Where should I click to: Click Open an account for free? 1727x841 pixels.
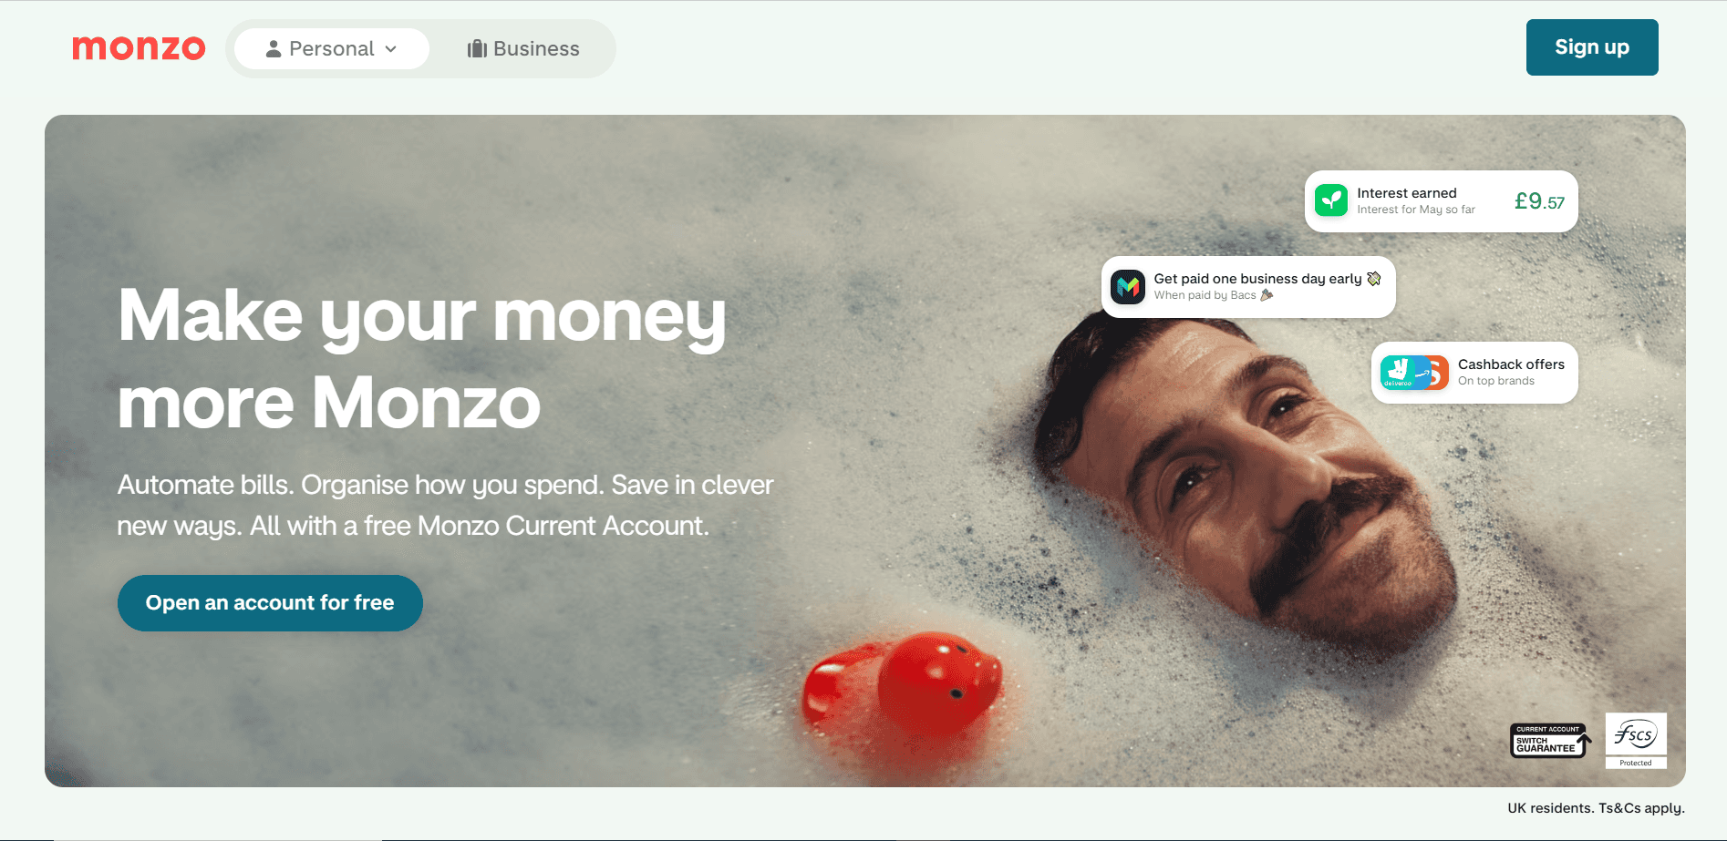[x=270, y=603]
